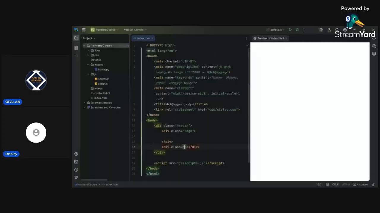Open the Structure tool window icon
The height and width of the screenshot is (213, 380).
(x=76, y=48)
